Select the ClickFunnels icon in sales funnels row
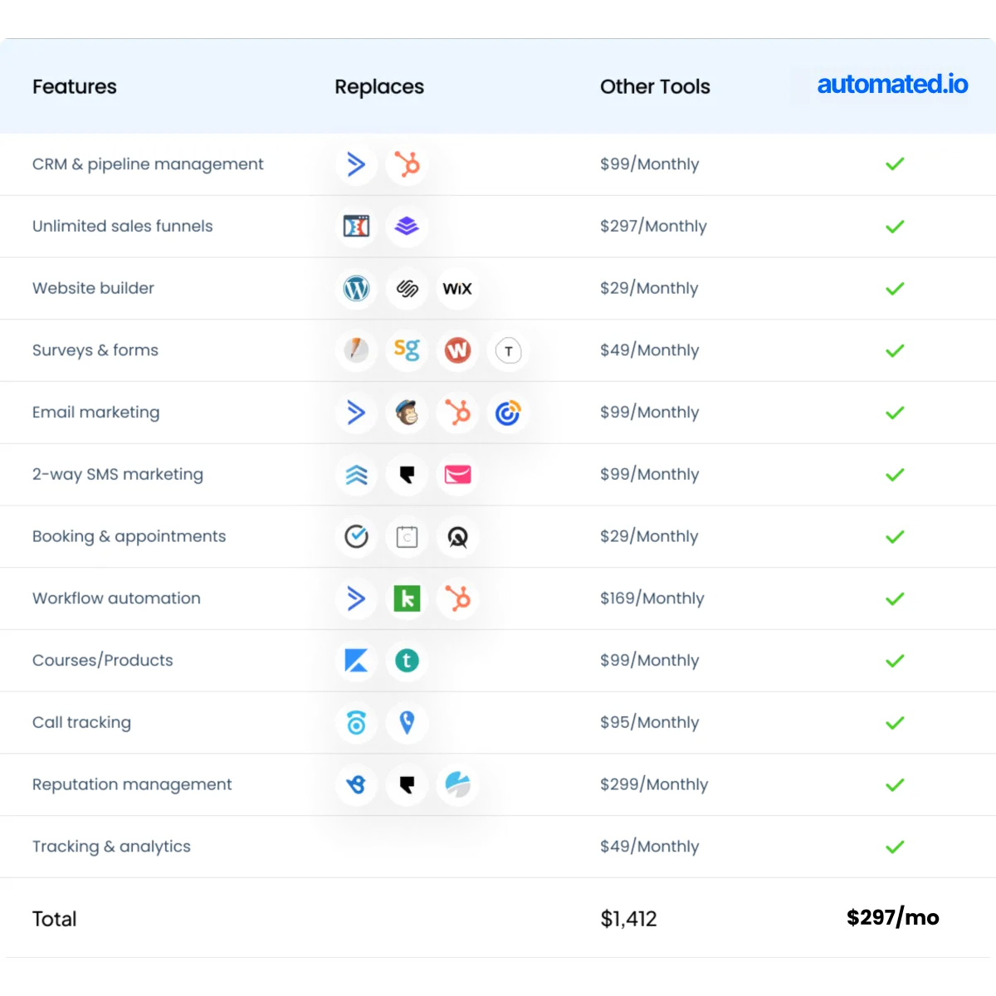The height and width of the screenshot is (996, 996). tap(356, 227)
